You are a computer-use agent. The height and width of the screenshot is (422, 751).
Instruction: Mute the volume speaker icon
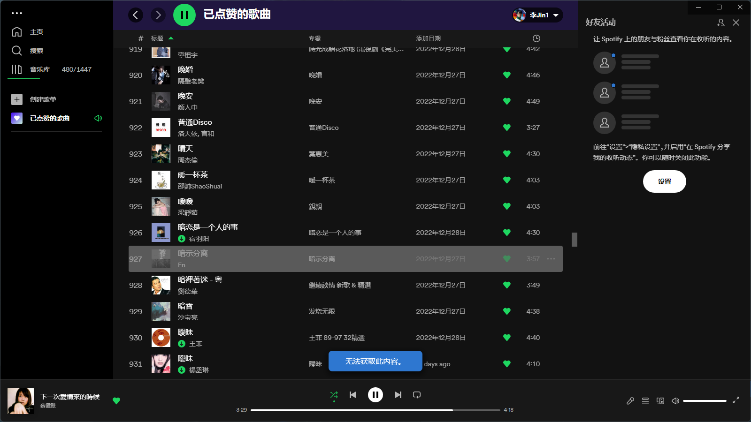(x=675, y=401)
